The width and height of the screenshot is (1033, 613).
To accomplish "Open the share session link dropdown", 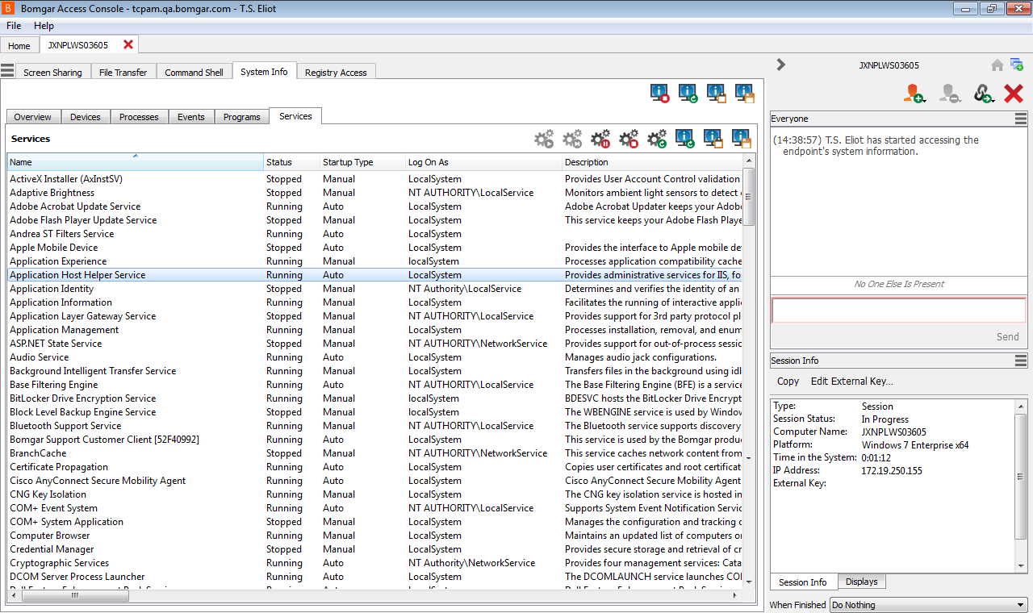I will click(984, 94).
